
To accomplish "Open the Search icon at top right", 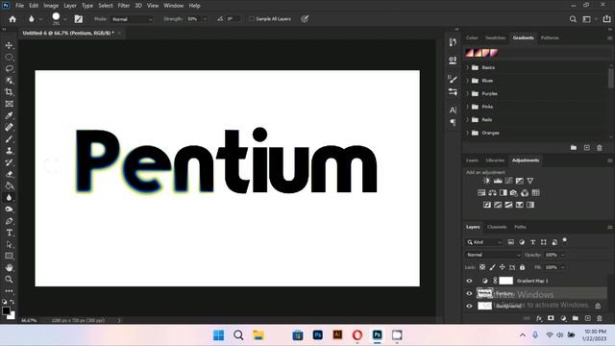I will point(573,19).
